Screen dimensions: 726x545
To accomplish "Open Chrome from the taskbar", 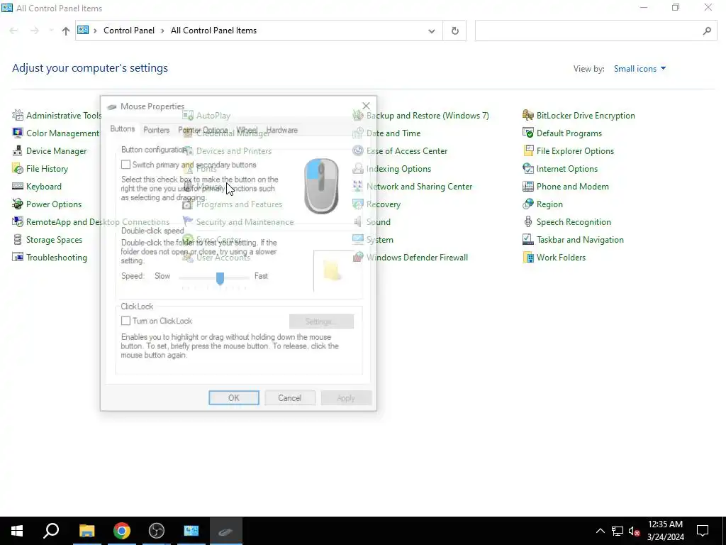I will coord(122,531).
